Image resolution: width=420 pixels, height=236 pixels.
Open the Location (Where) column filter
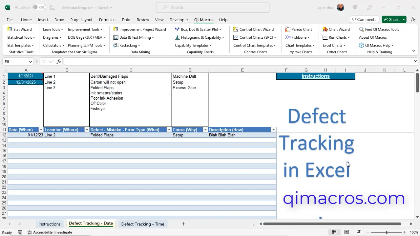87,130
